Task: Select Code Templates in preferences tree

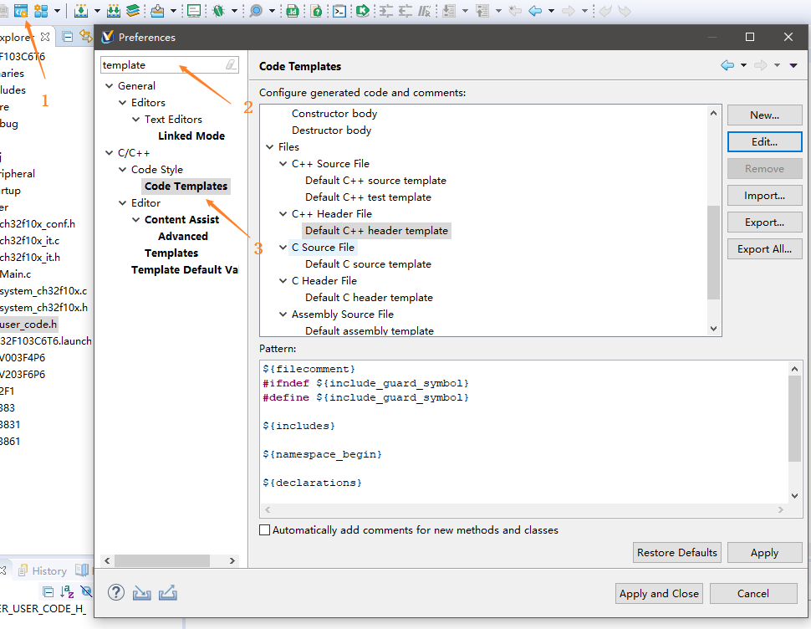Action: (186, 187)
